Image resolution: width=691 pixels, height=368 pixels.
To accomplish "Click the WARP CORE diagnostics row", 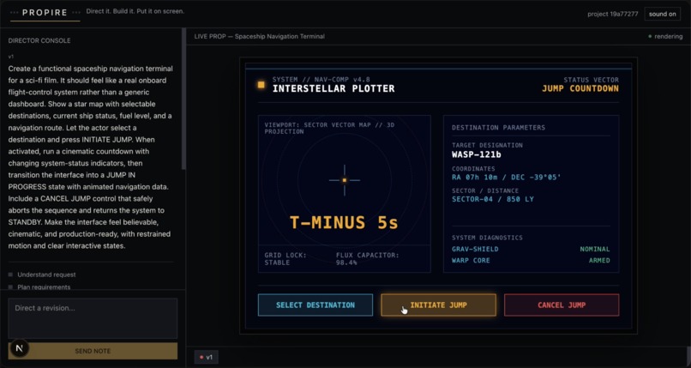I will [x=531, y=261].
